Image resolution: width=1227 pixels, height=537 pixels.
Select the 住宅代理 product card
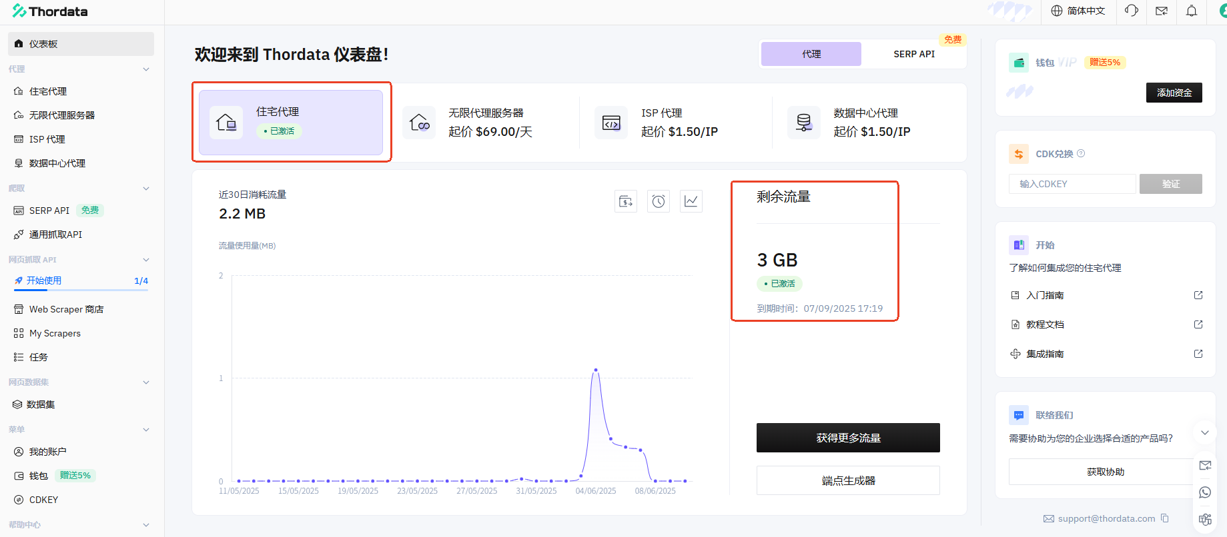(291, 123)
